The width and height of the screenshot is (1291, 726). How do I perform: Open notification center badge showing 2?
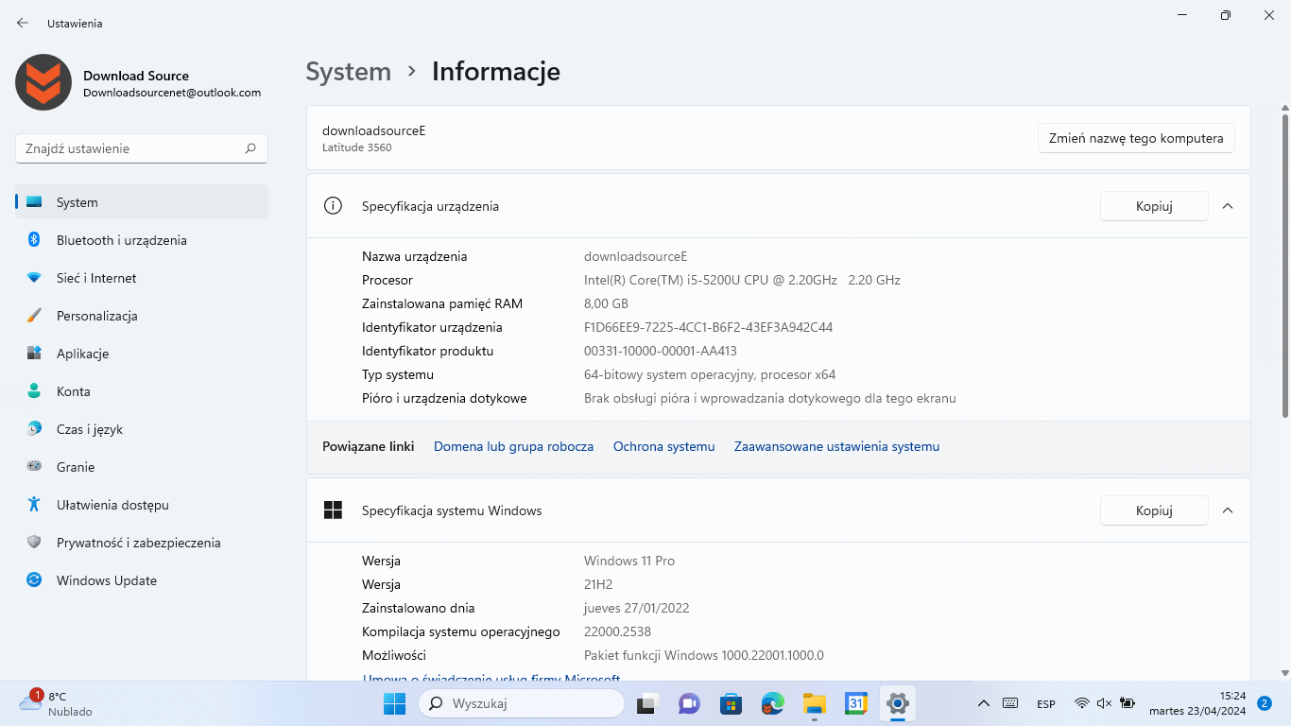click(1265, 703)
